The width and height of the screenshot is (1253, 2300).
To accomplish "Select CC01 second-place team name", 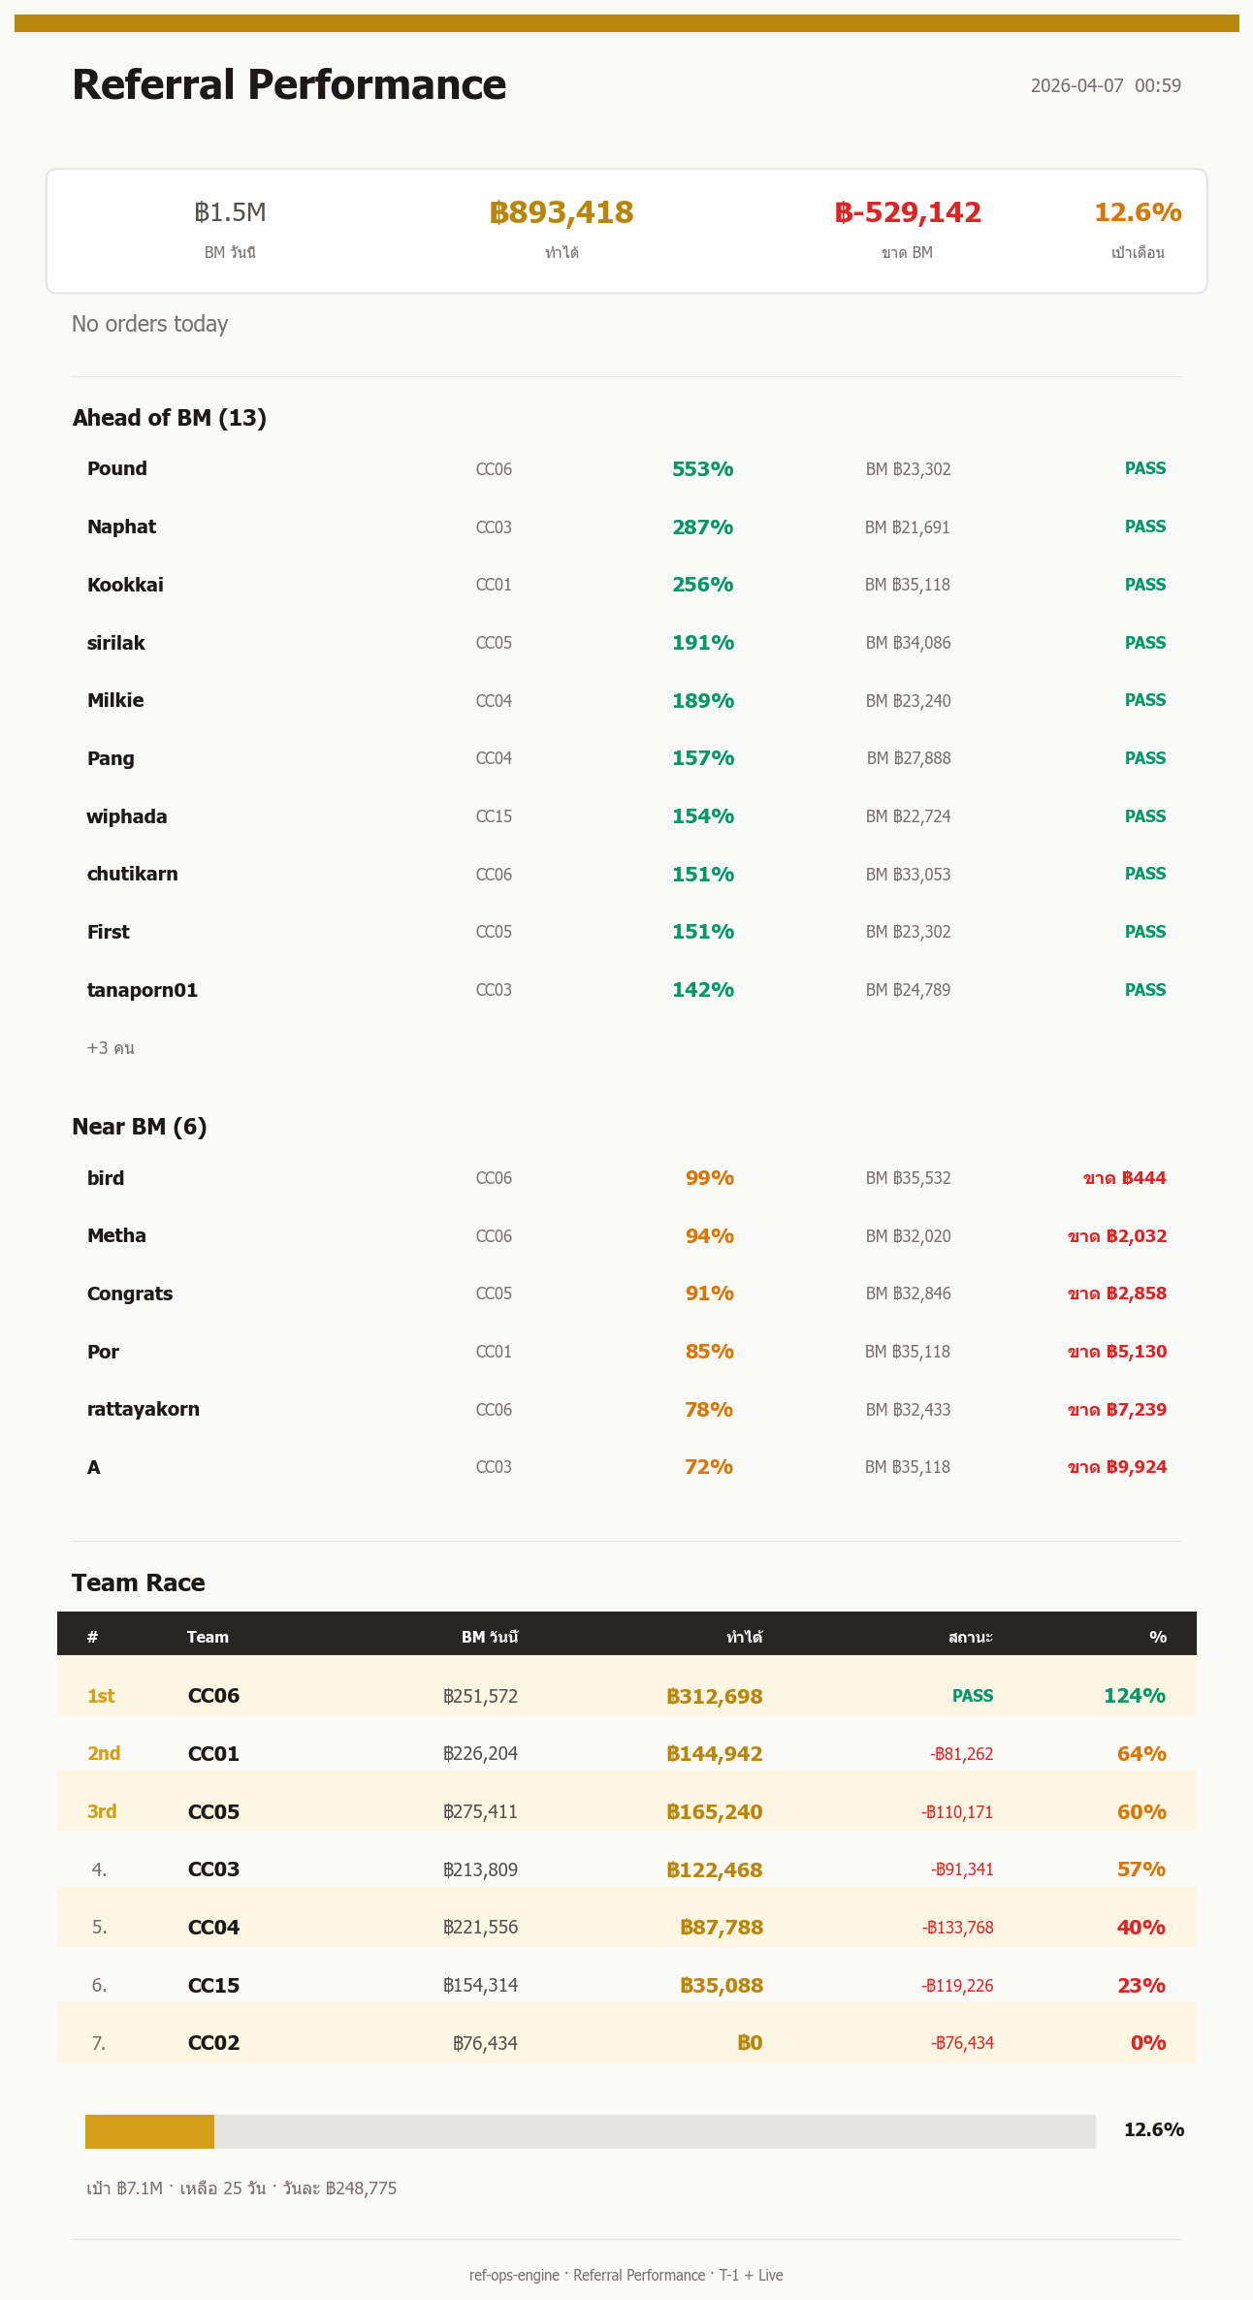I will point(213,1754).
